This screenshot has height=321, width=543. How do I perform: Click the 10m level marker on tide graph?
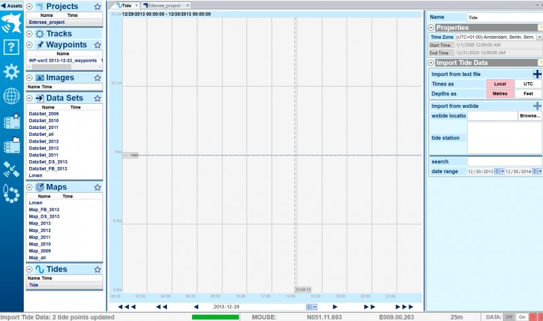tap(134, 155)
